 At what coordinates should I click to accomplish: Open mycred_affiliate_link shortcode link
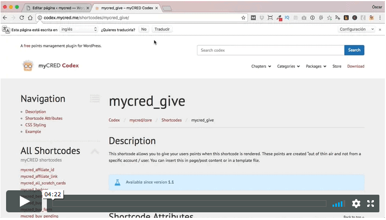click(39, 177)
